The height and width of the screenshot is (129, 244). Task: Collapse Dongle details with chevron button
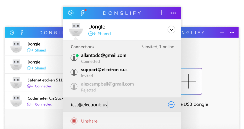click(171, 30)
